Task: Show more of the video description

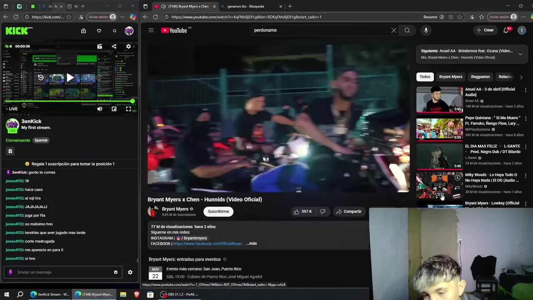Action: click(x=252, y=243)
